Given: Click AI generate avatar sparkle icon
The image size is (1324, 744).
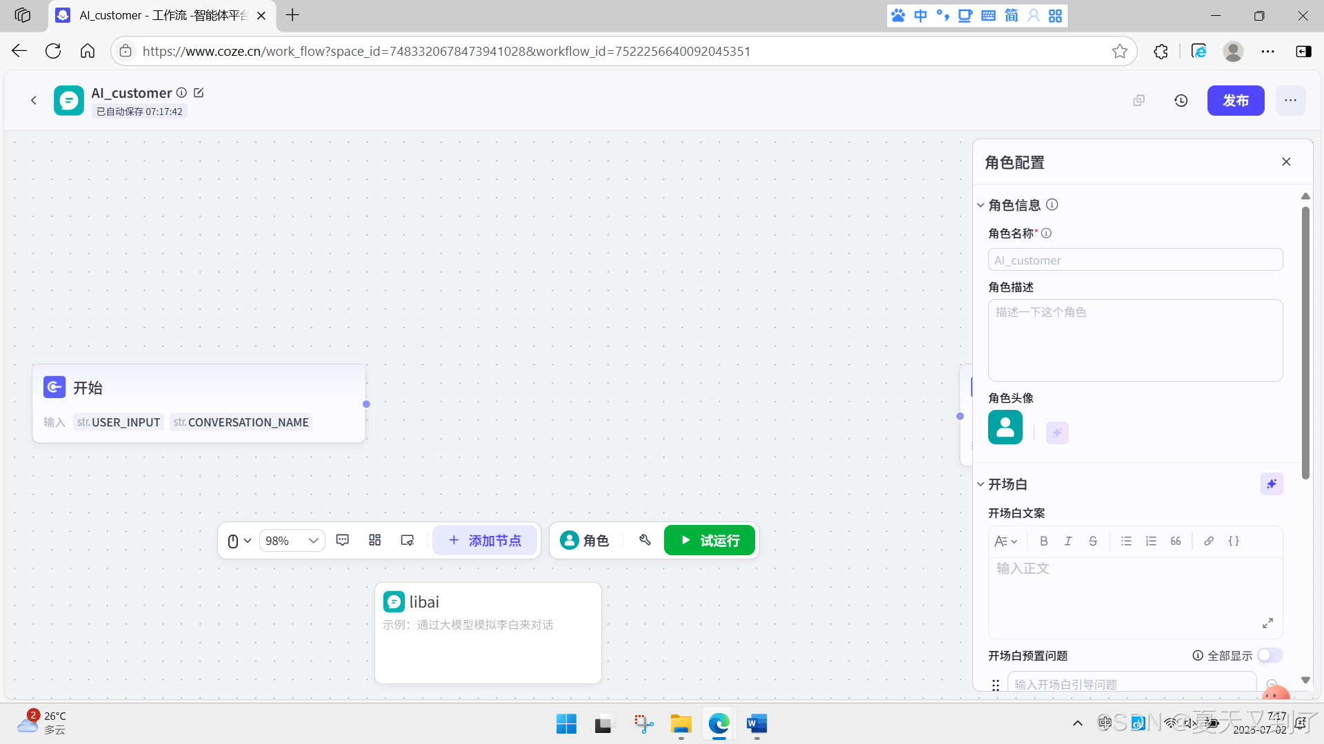Looking at the screenshot, I should (1056, 433).
